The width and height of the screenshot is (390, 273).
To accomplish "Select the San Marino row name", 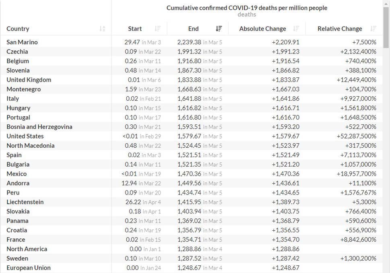I will [x=22, y=42].
